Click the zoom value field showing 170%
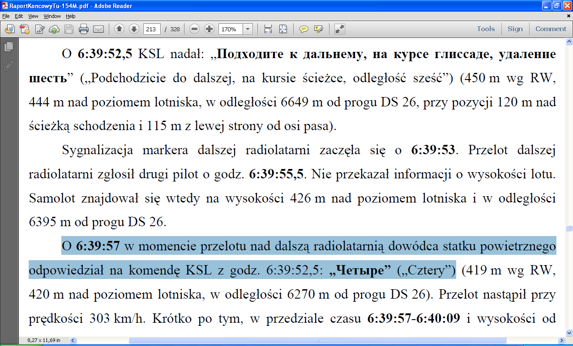This screenshot has width=573, height=346. pos(231,29)
